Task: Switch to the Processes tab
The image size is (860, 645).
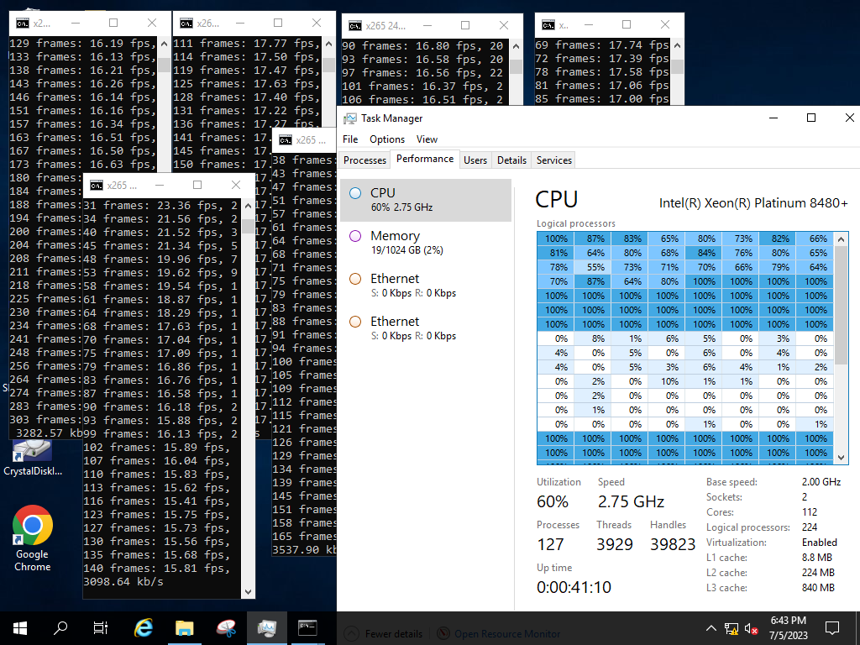Action: point(364,160)
